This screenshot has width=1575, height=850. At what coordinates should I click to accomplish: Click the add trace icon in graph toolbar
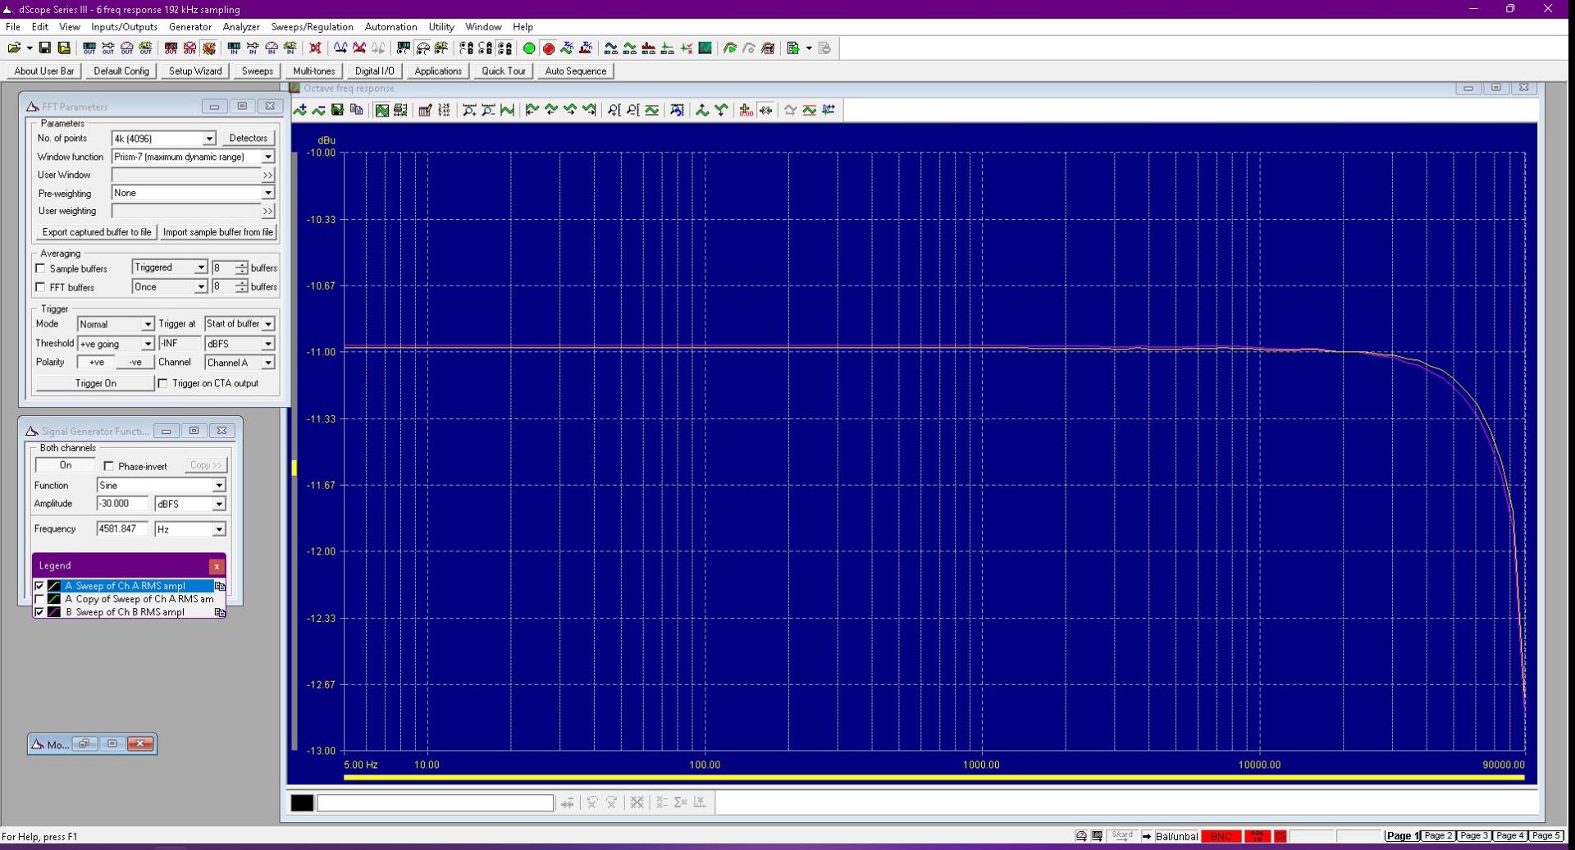pyautogui.click(x=300, y=110)
